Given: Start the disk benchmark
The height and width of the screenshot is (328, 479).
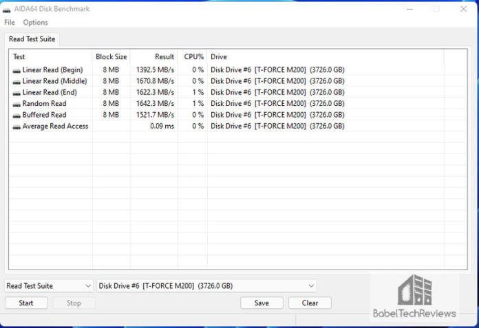Looking at the screenshot, I should (26, 303).
